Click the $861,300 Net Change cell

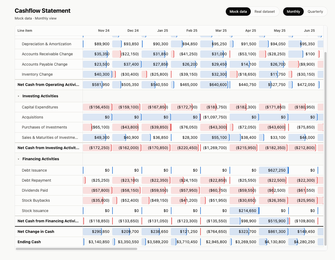tap(273, 232)
